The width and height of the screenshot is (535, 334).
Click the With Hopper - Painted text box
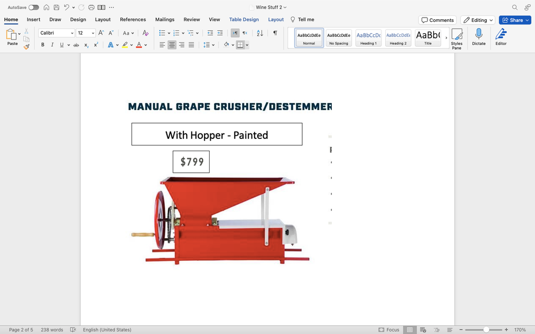[x=217, y=135]
